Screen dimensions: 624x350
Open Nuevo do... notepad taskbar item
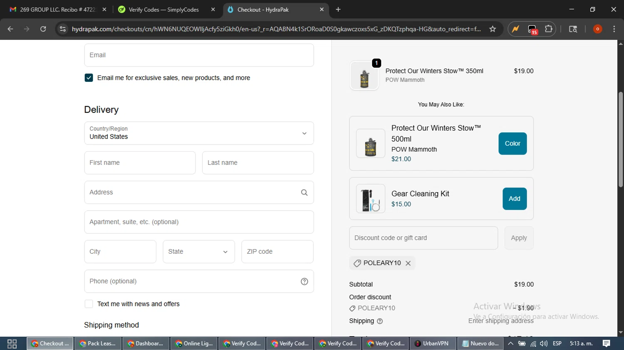point(480,344)
